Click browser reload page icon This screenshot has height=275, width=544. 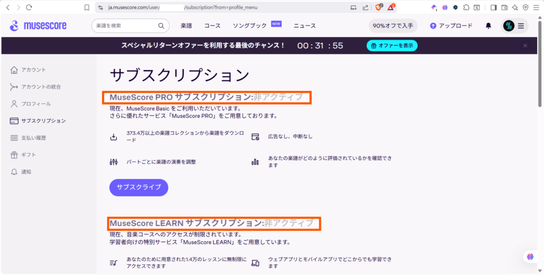point(29,7)
